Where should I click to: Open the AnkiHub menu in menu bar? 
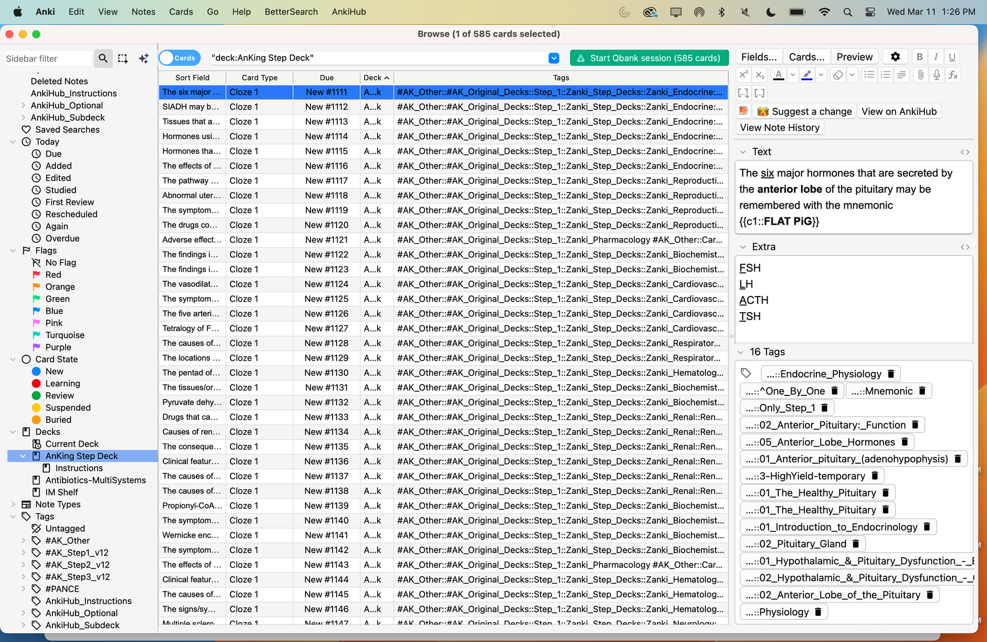[x=349, y=11]
